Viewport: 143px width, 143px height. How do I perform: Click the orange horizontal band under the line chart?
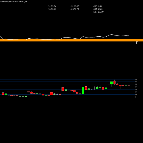click(x=71, y=40)
